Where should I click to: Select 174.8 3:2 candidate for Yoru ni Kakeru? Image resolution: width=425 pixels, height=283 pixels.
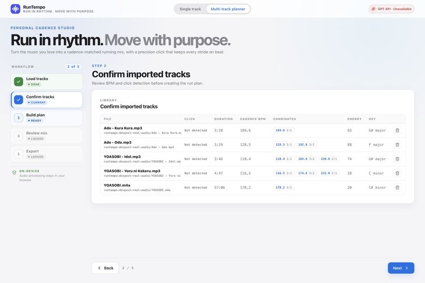click(x=306, y=173)
